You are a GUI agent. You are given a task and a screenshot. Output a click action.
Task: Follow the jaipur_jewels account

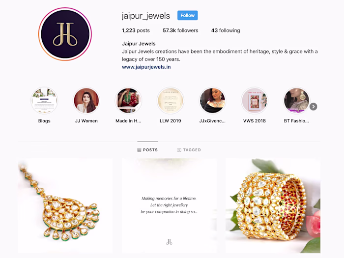pos(187,15)
